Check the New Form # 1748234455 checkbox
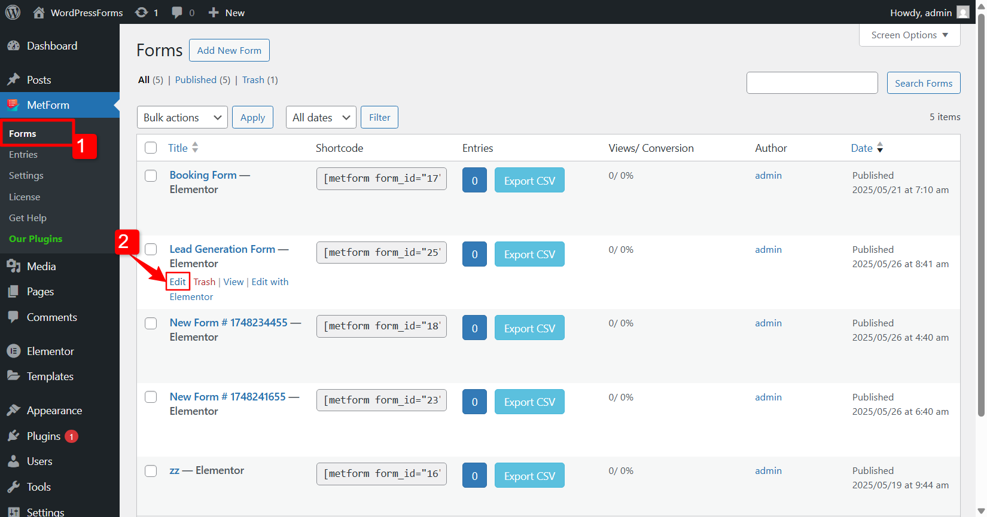Image resolution: width=987 pixels, height=517 pixels. tap(151, 323)
